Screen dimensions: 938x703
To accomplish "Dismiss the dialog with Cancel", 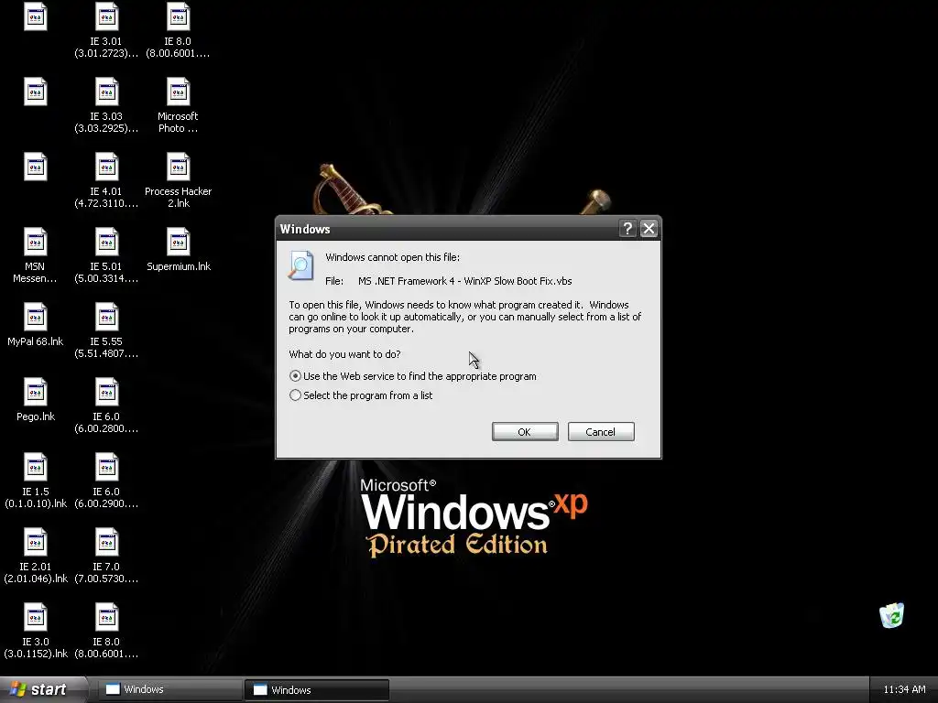I will pyautogui.click(x=601, y=432).
